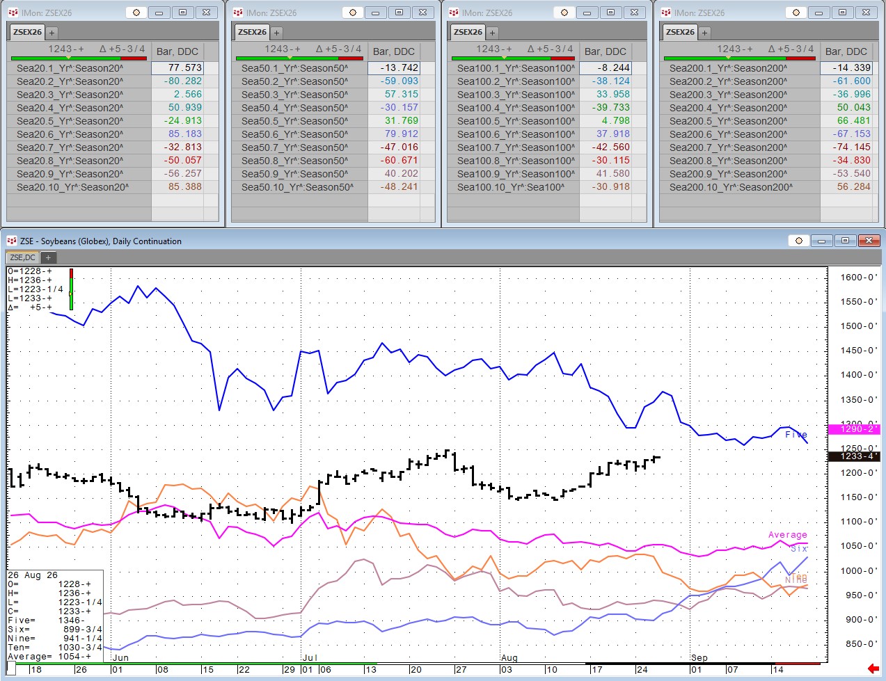Click the green-red range bar in the Season50 header
The width and height of the screenshot is (886, 681).
click(x=299, y=58)
